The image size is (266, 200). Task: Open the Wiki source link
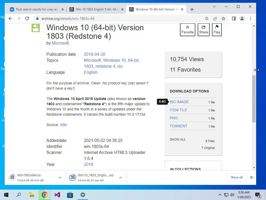pyautogui.click(x=63, y=125)
